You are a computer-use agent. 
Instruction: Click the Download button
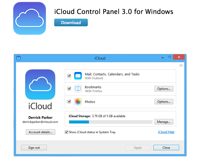pos(71,22)
